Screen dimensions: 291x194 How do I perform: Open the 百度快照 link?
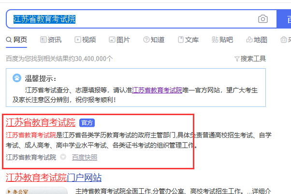click(85, 157)
